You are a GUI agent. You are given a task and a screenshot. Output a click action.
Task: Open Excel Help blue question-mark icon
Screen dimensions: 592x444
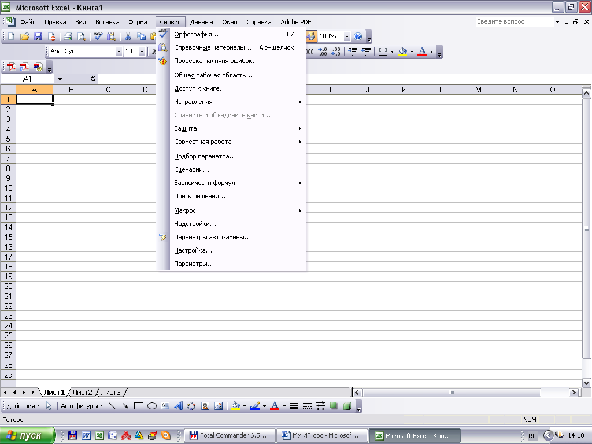click(x=358, y=36)
